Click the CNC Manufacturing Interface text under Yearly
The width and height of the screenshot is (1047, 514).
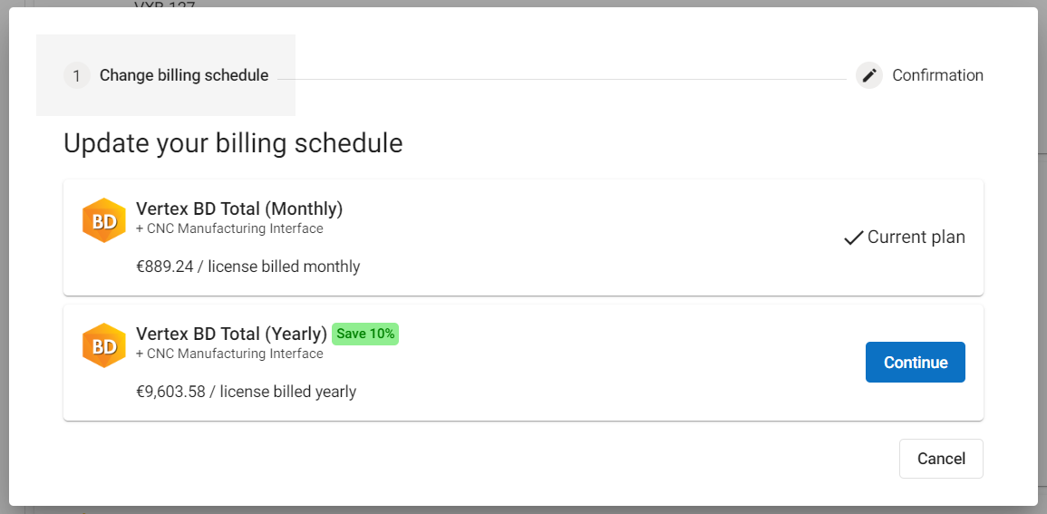coord(229,354)
